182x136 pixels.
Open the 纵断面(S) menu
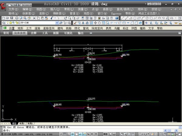(x=29, y=14)
